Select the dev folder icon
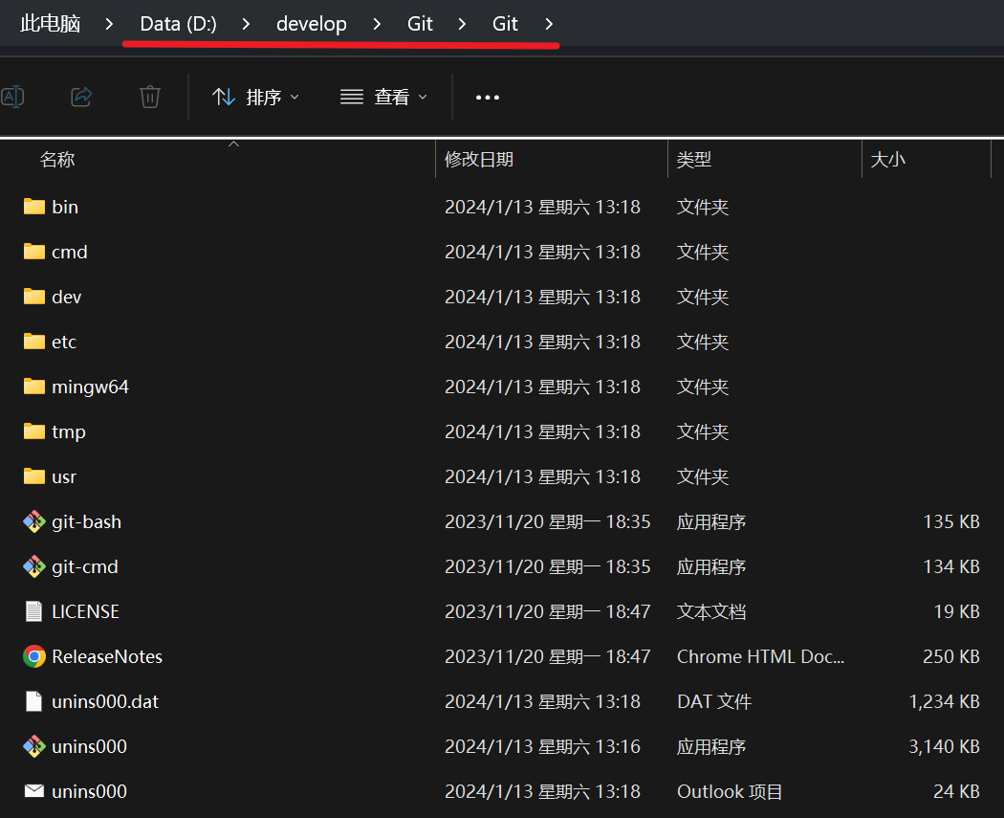 (33, 297)
